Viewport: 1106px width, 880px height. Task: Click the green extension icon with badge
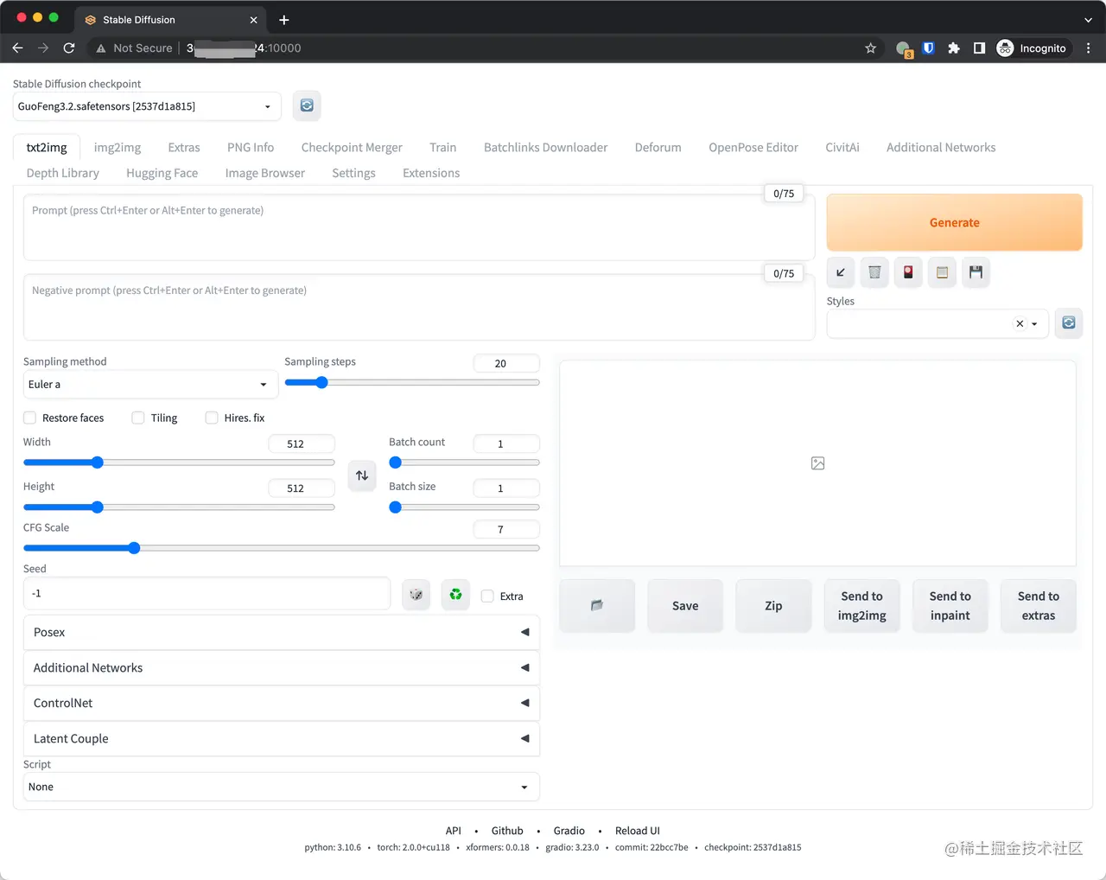[904, 49]
